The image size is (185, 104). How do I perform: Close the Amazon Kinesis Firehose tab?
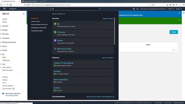pos(41,1)
